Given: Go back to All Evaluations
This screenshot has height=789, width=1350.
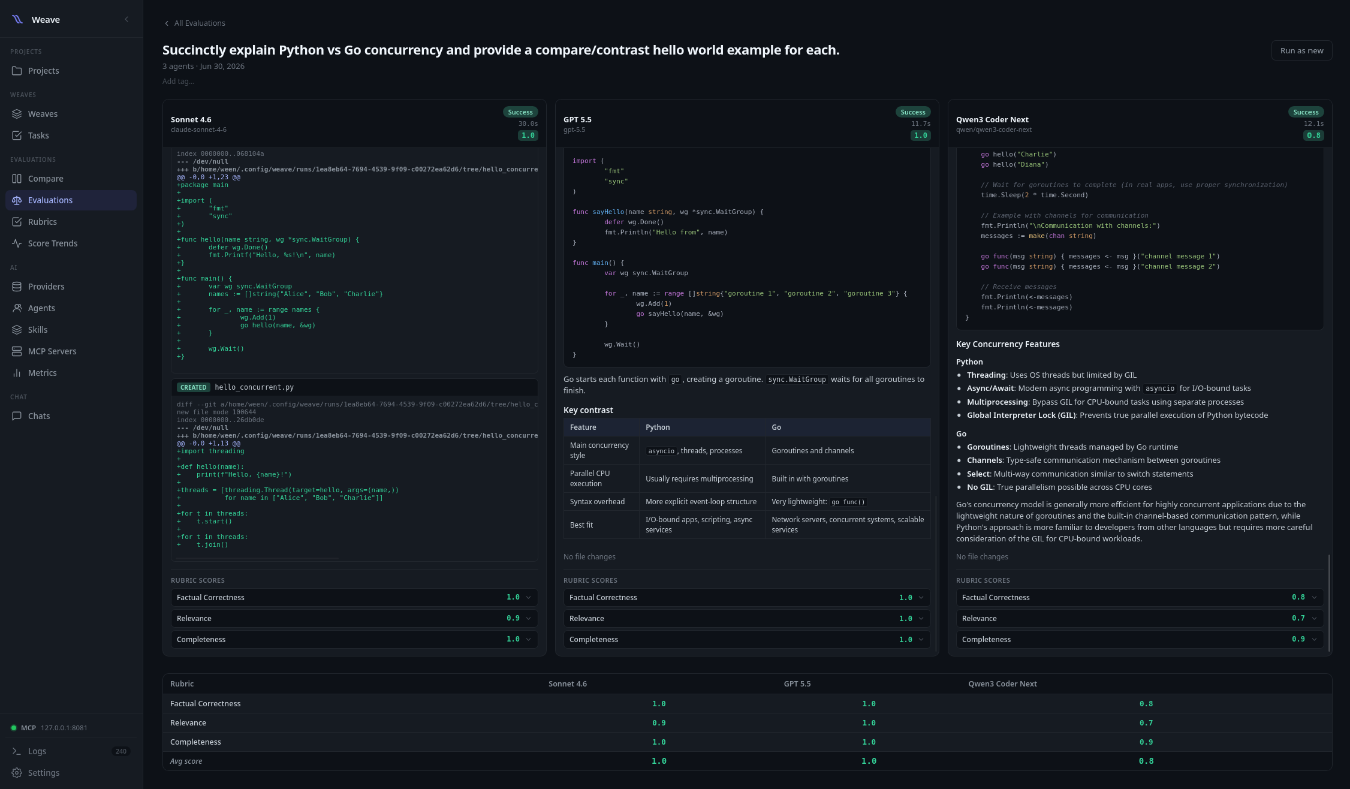Looking at the screenshot, I should 194,23.
